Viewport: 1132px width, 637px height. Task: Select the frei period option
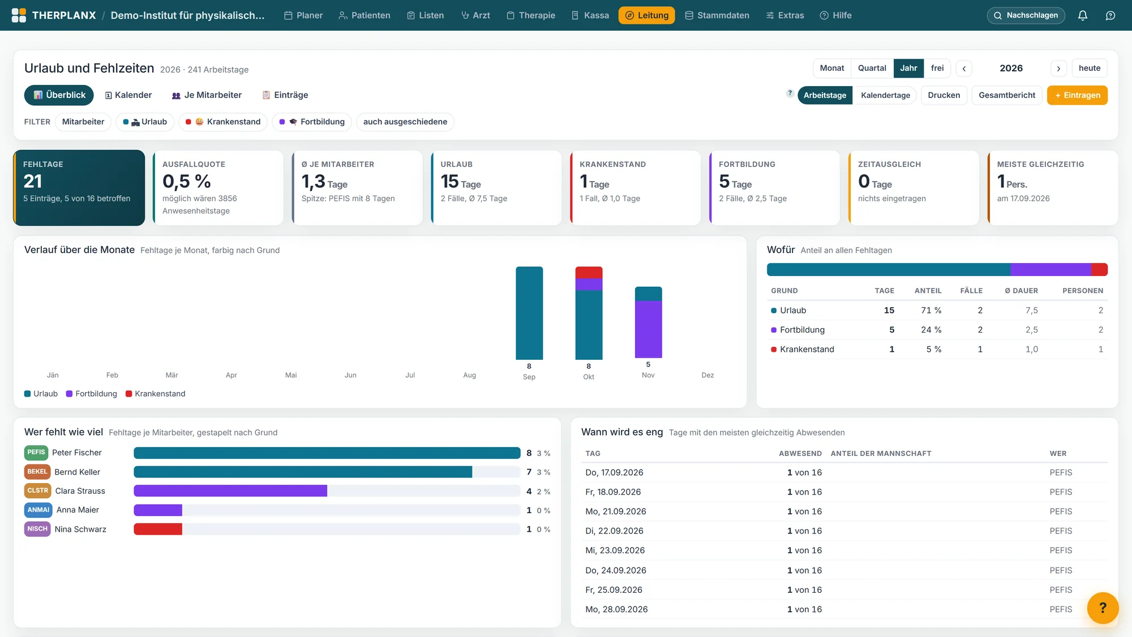pyautogui.click(x=937, y=68)
